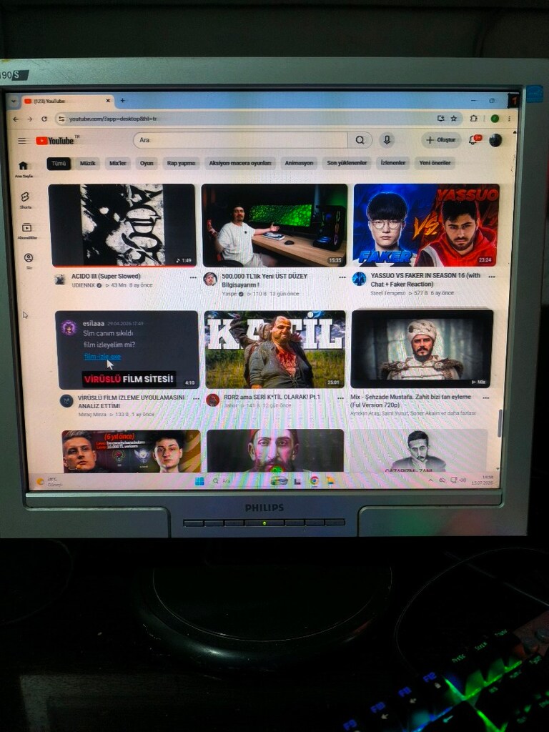Open Abonelikler subscriptions in sidebar
549x732 pixels.
pos(26,231)
